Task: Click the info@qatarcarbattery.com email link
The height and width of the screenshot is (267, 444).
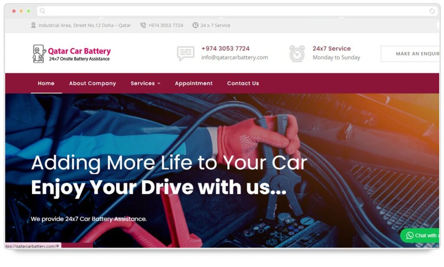Action: pos(235,58)
